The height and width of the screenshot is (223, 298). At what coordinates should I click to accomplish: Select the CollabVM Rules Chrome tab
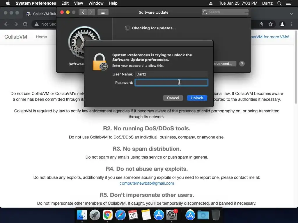click(x=42, y=14)
